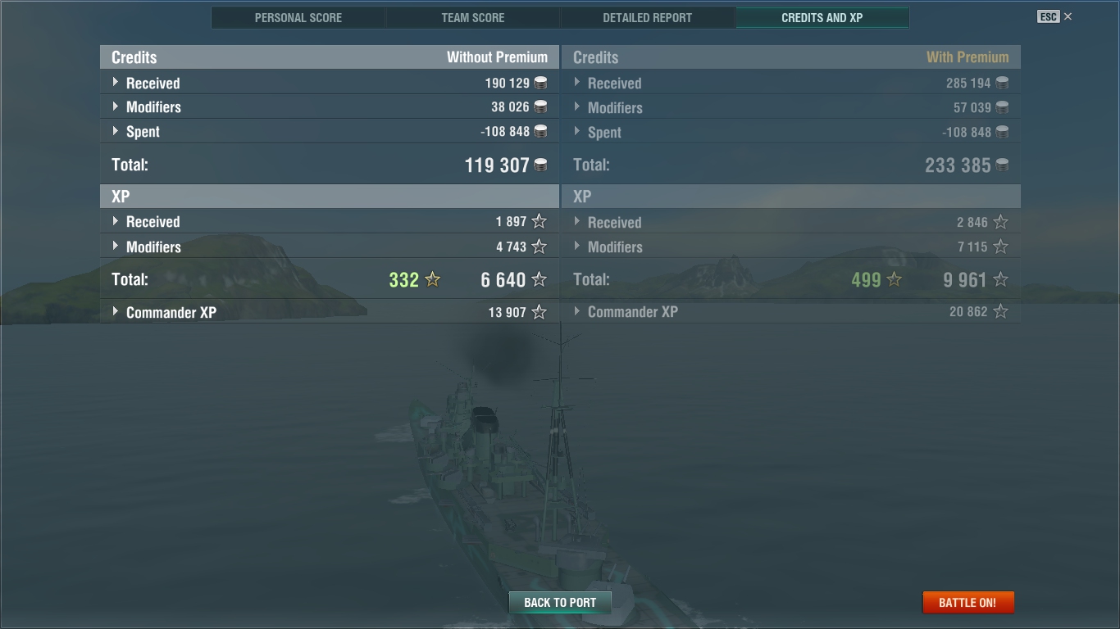1120x629 pixels.
Task: Switch to the Personal Score tab
Action: (x=298, y=17)
